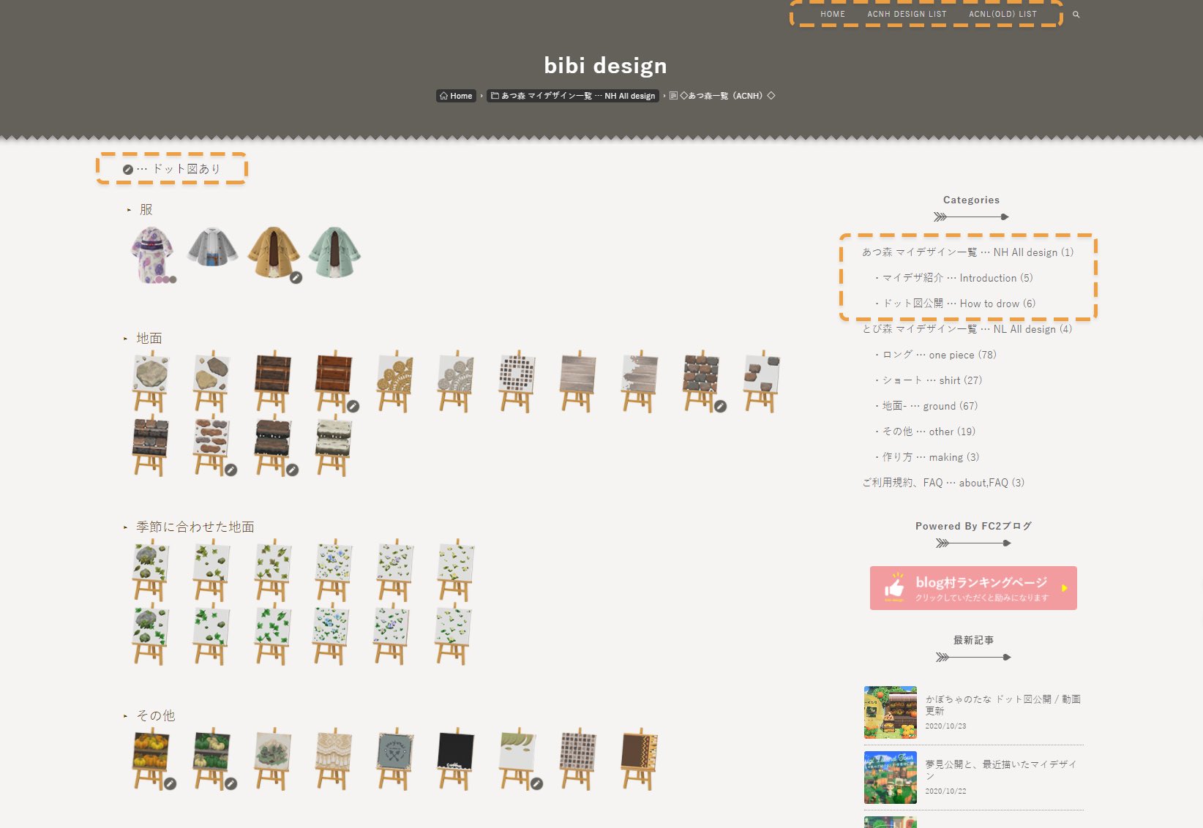Open the pumpkin shelf article thumbnail
Viewport: 1203px width, 828px height.
(x=891, y=712)
